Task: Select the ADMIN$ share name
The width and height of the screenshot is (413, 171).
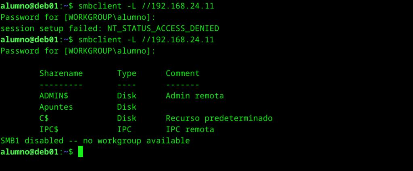Action: 54,96
